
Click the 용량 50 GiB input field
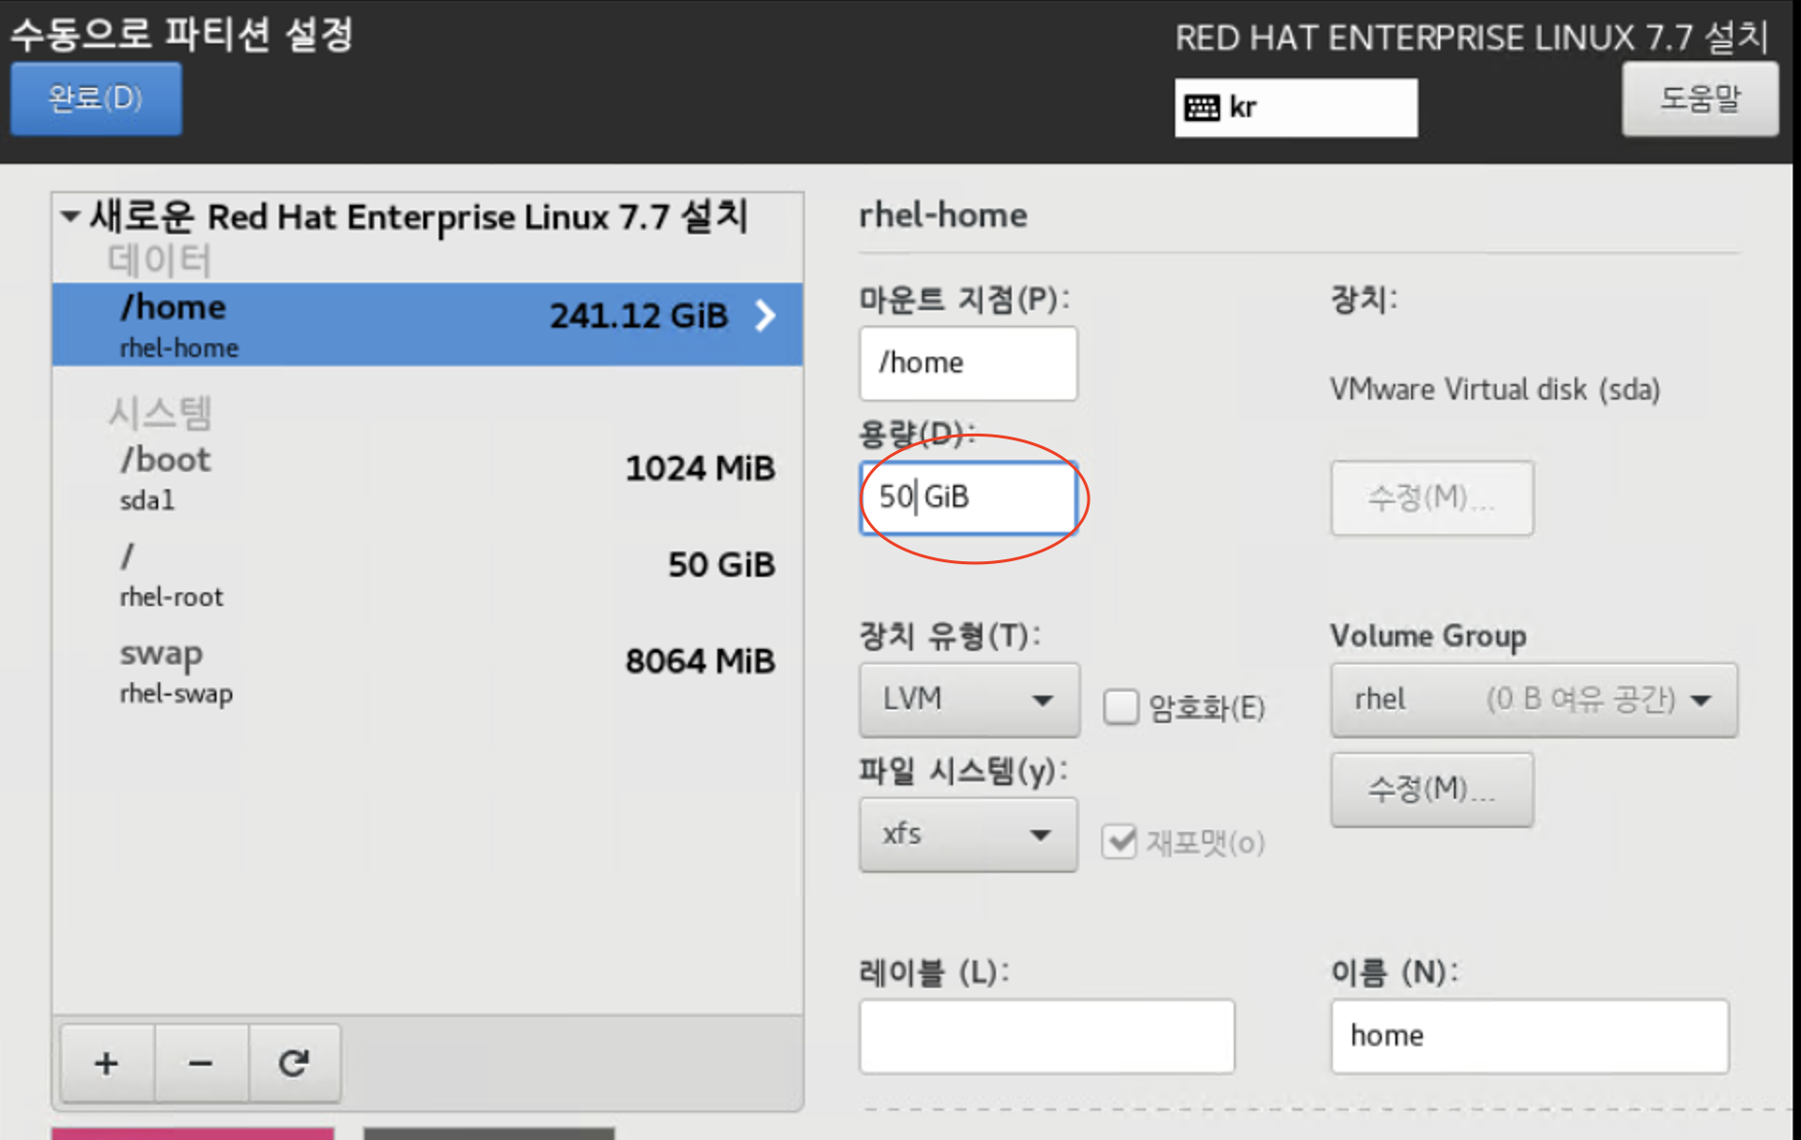[x=968, y=498]
